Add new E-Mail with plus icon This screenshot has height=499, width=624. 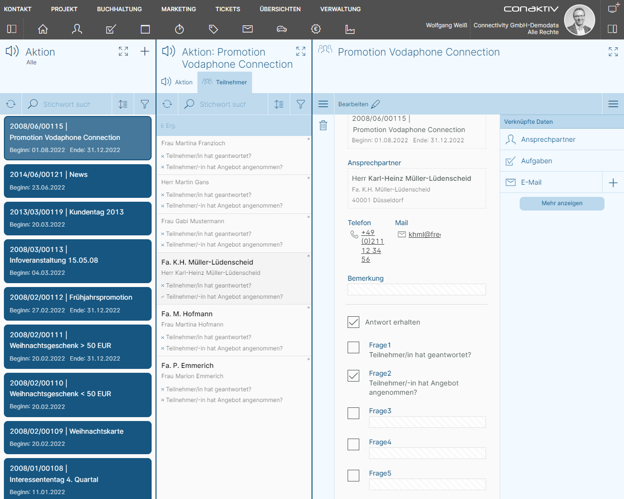click(613, 182)
